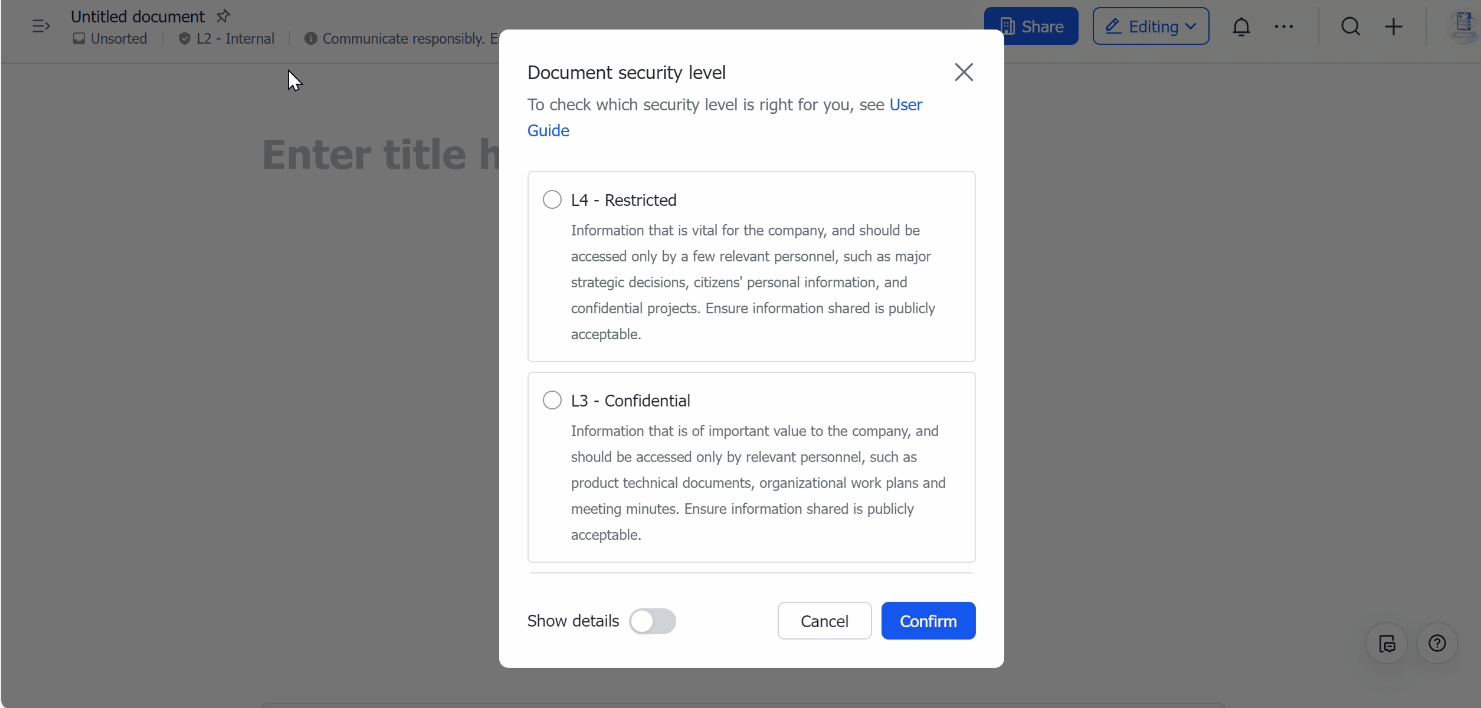Create a new item with the plus icon

click(x=1394, y=26)
